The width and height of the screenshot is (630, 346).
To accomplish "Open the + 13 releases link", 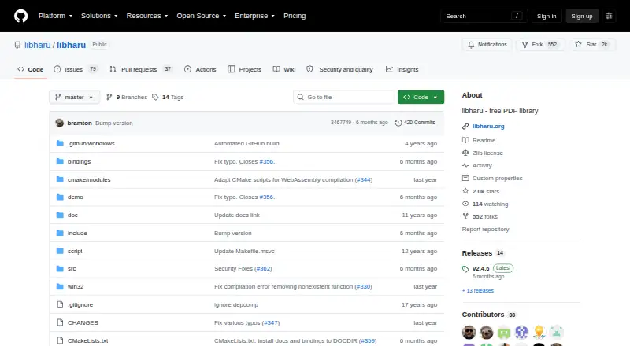I will [x=478, y=291].
